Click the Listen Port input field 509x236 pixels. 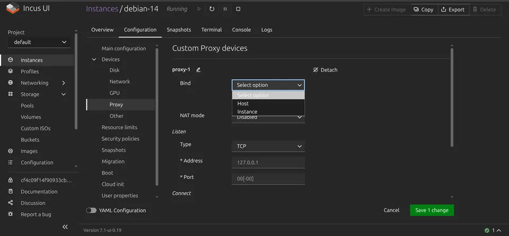(268, 179)
